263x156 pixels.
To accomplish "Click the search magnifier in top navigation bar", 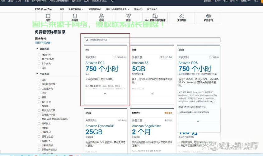I will tap(112, 1).
